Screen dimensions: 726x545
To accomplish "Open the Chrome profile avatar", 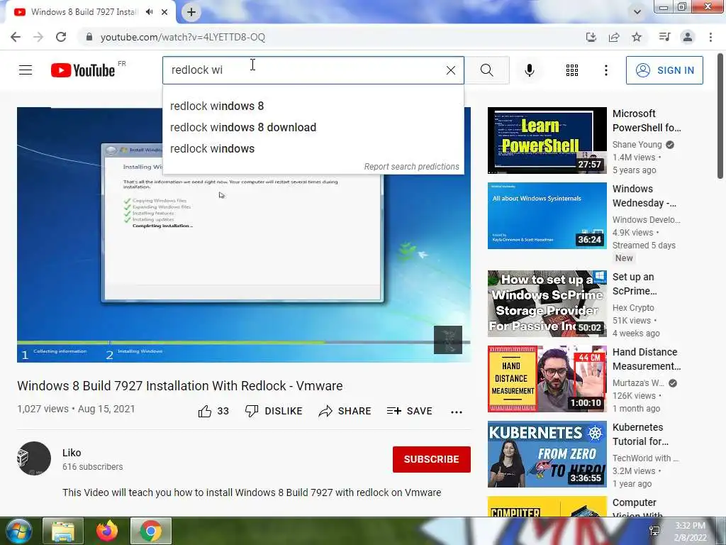I will [688, 37].
